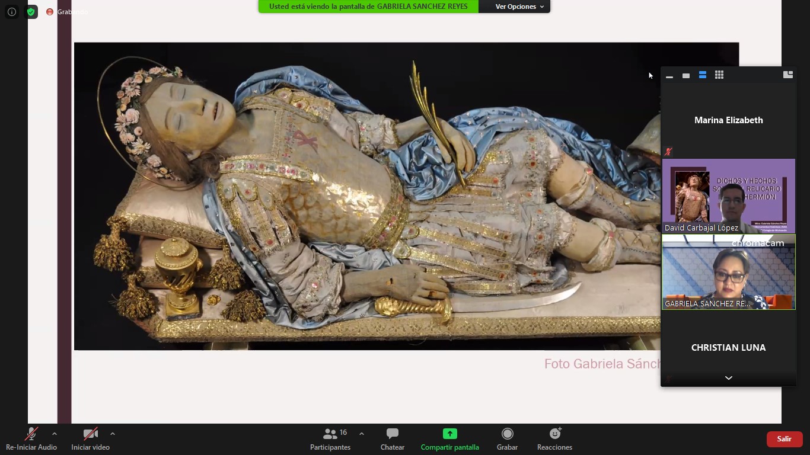Select the video strip view icon

[703, 75]
